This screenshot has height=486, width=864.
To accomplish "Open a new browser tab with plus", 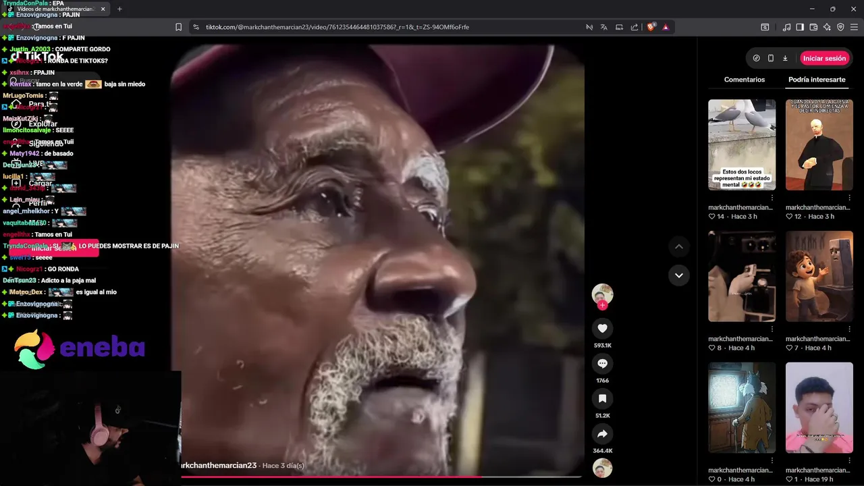I will point(119,9).
